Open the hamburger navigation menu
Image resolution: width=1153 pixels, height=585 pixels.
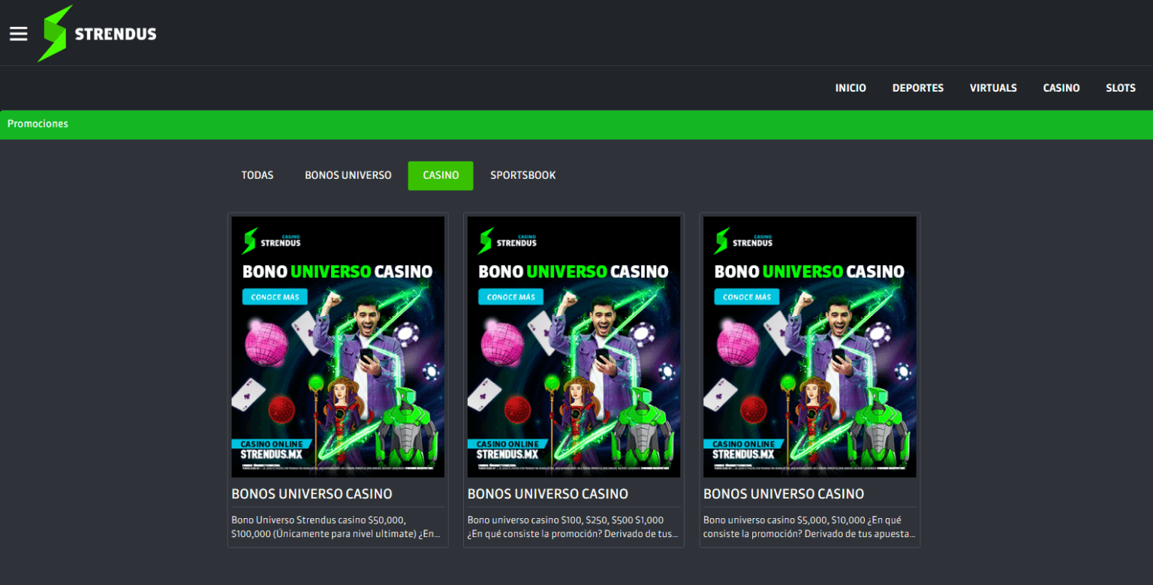click(x=18, y=32)
